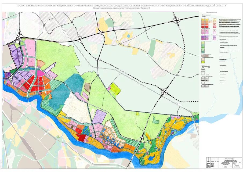
Task: Select the green hatched swatch in the legend
Action: coord(203,50)
